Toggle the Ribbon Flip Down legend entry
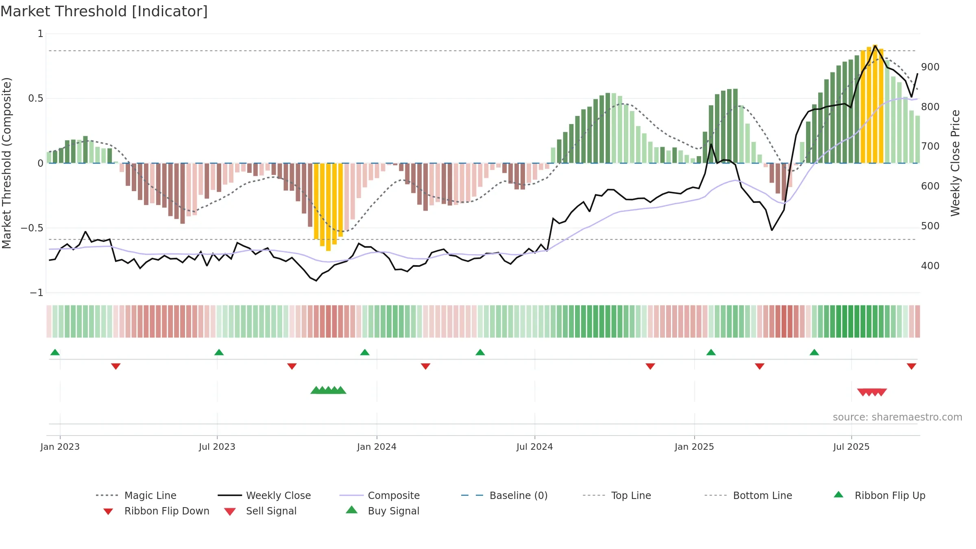 click(x=156, y=511)
